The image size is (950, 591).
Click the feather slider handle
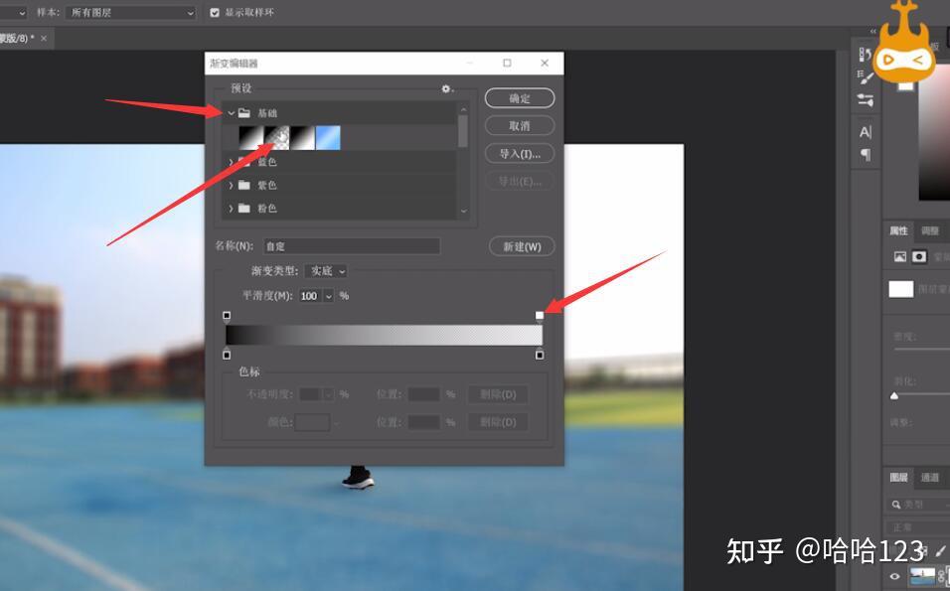(894, 396)
